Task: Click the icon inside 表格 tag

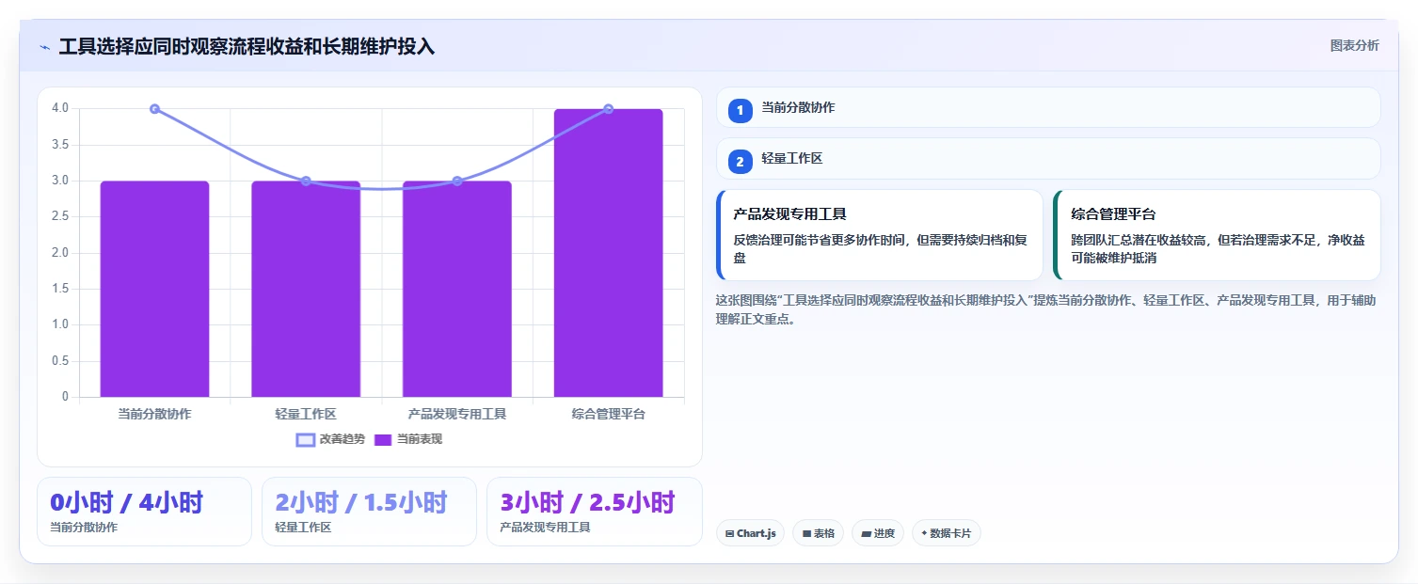Action: click(806, 533)
